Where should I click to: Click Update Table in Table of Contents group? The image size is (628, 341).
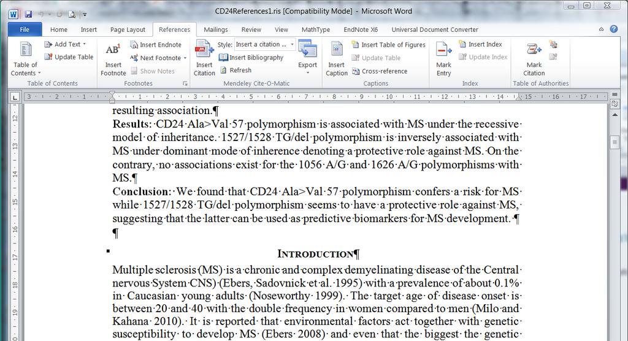coord(69,57)
